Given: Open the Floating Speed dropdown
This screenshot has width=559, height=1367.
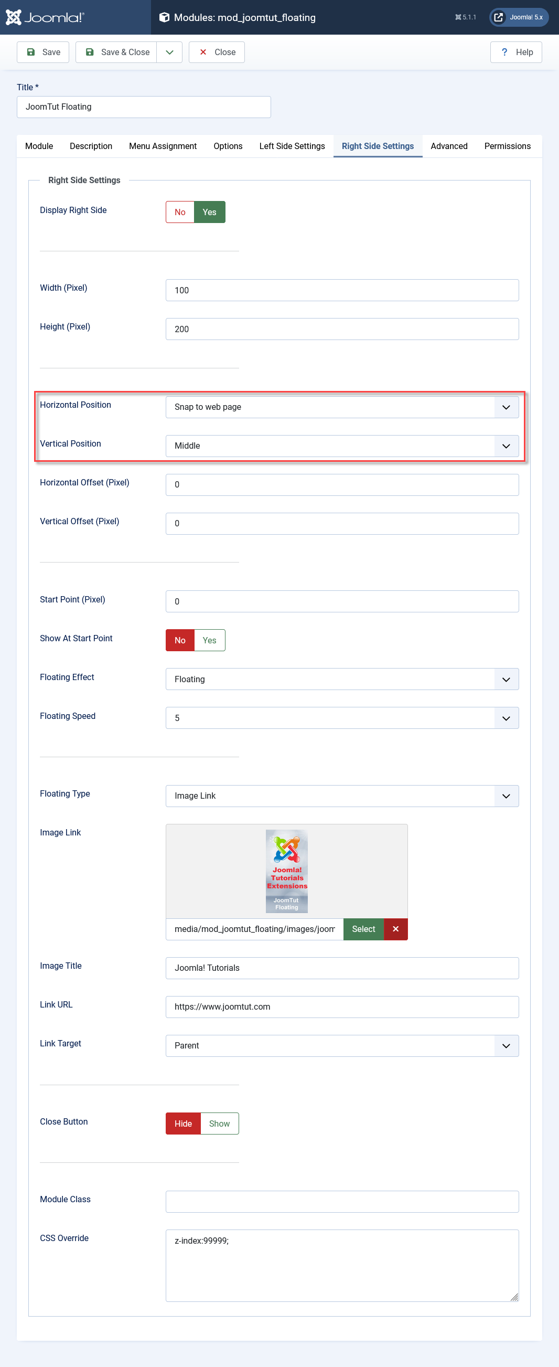Looking at the screenshot, I should pyautogui.click(x=342, y=718).
